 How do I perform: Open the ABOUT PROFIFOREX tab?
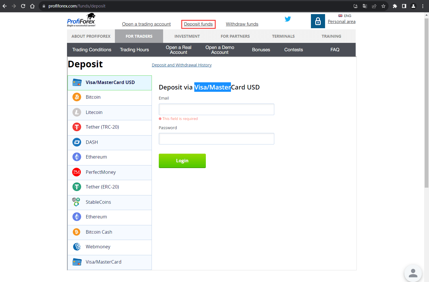coord(91,36)
